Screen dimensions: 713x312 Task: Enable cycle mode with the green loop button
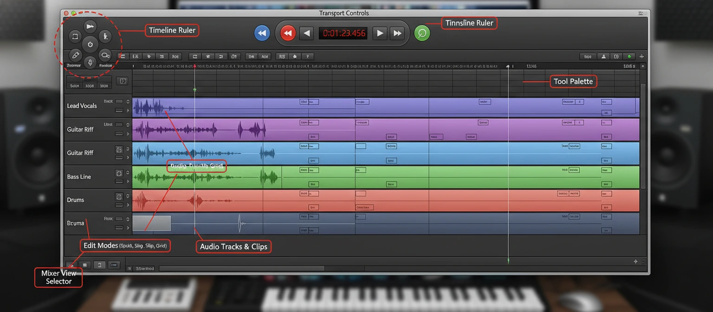422,33
